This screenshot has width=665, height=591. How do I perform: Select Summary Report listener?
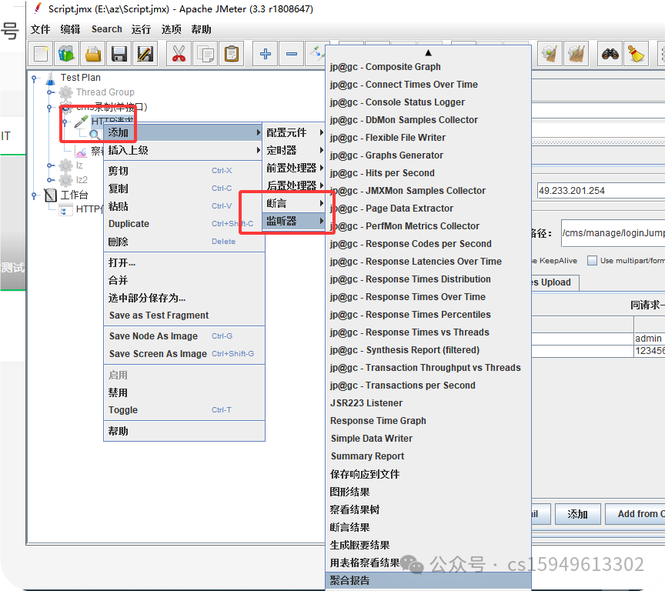[x=429, y=456]
